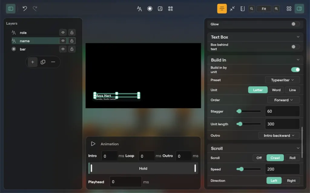
Task: Select the bar layer row
Action: coord(44,49)
